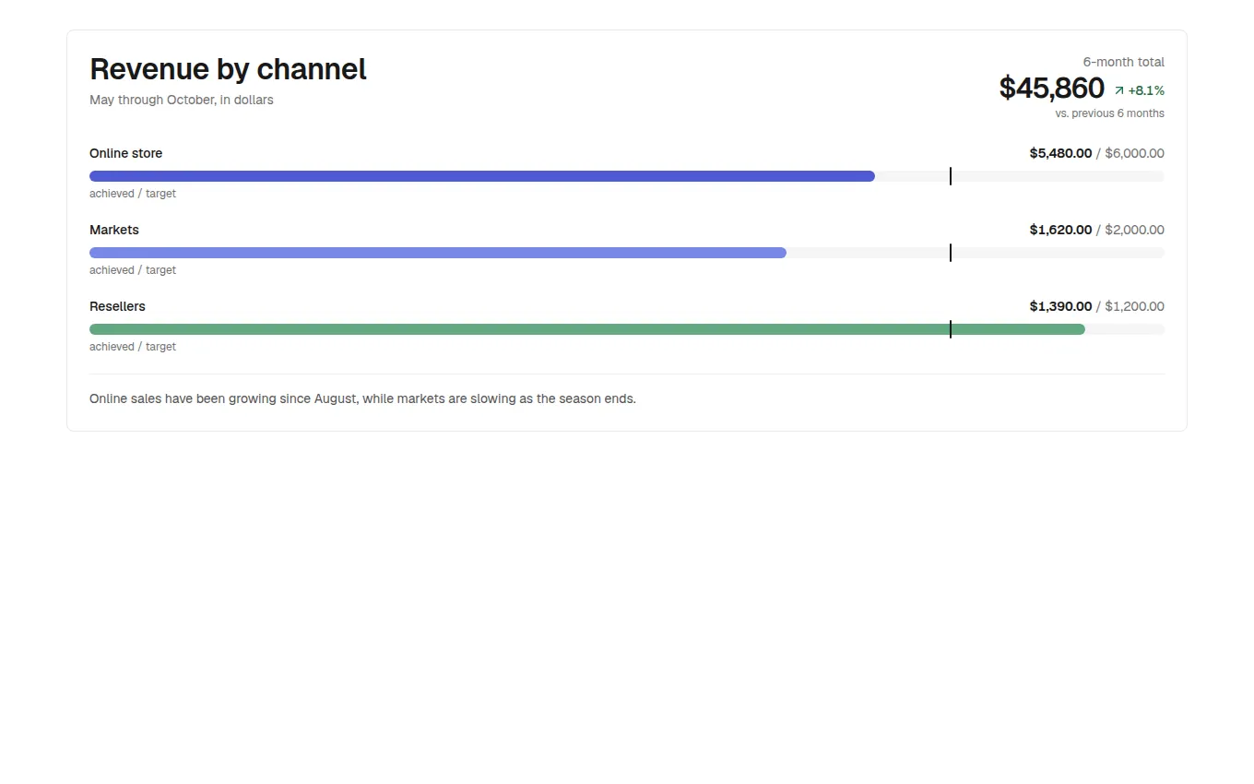
Task: Select the $1,620.00 achieved amount
Action: click(x=1060, y=230)
